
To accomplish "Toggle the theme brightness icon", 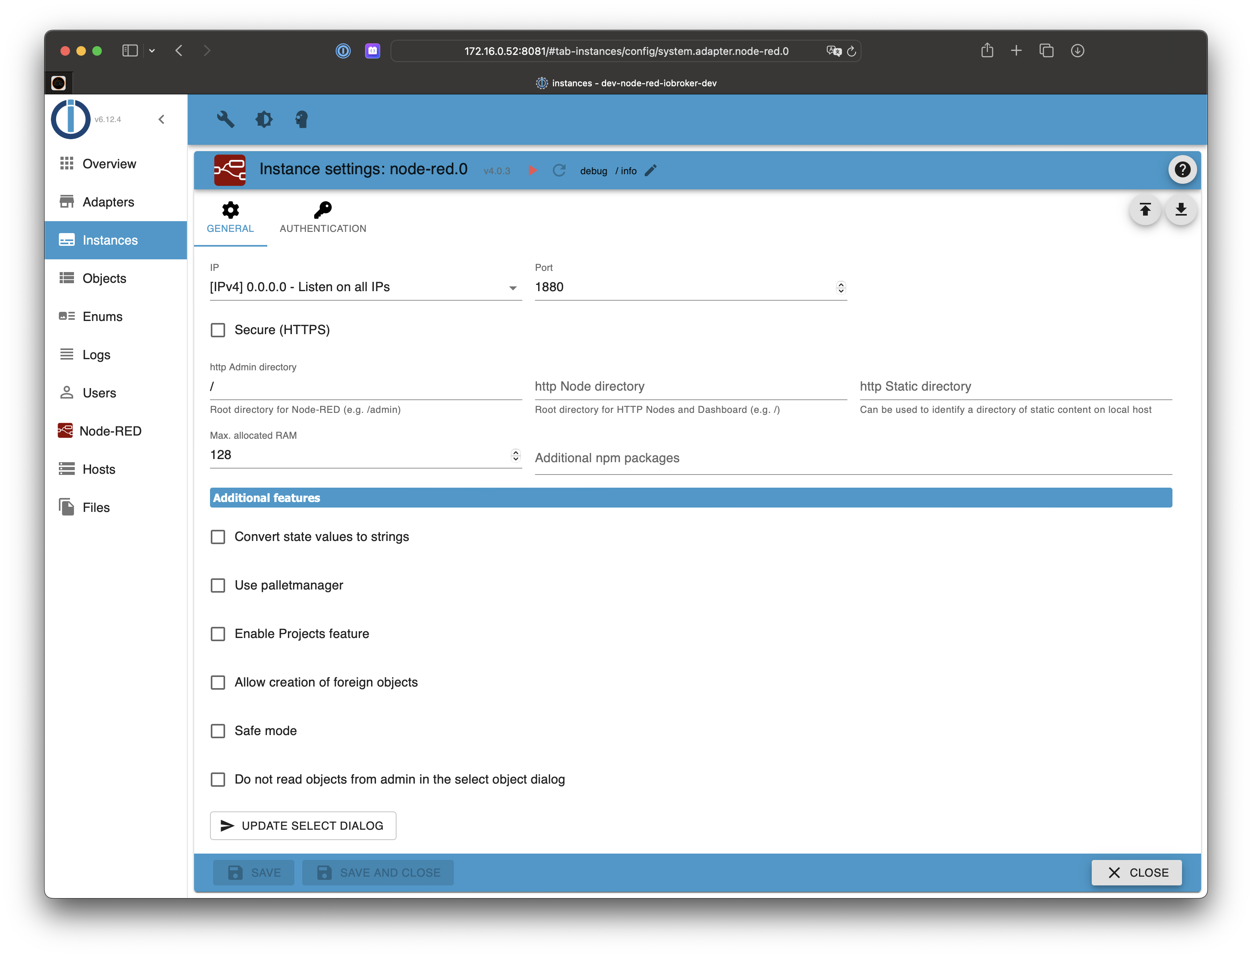I will pyautogui.click(x=264, y=119).
